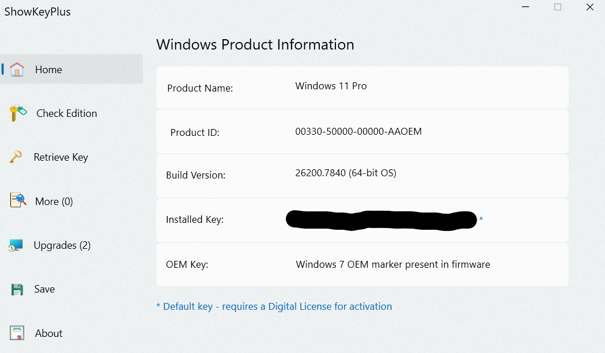This screenshot has height=353, width=605.
Task: Click the Check Edition keys icon
Action: click(x=18, y=113)
